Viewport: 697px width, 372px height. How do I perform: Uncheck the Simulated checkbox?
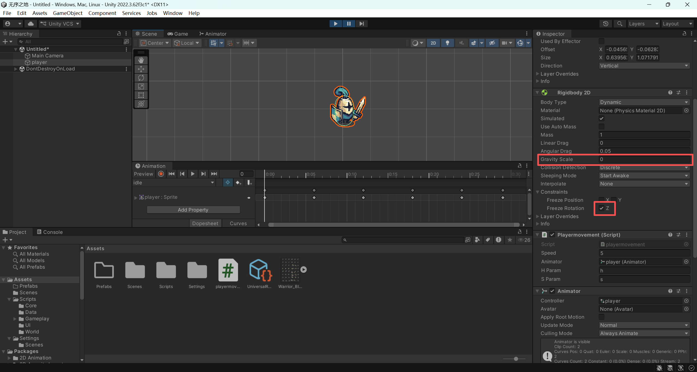coord(601,119)
